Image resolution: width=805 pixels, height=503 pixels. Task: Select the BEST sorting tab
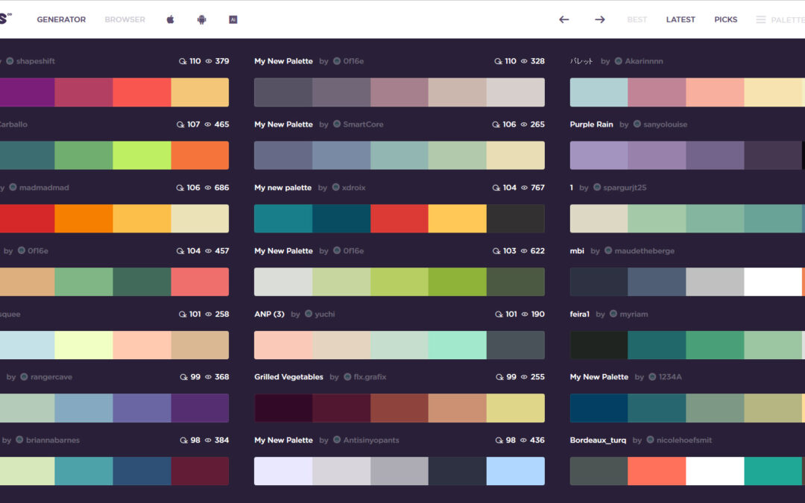(637, 19)
